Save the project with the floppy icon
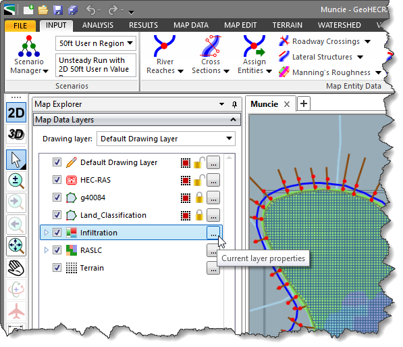This screenshot has width=403, height=347. click(x=58, y=10)
